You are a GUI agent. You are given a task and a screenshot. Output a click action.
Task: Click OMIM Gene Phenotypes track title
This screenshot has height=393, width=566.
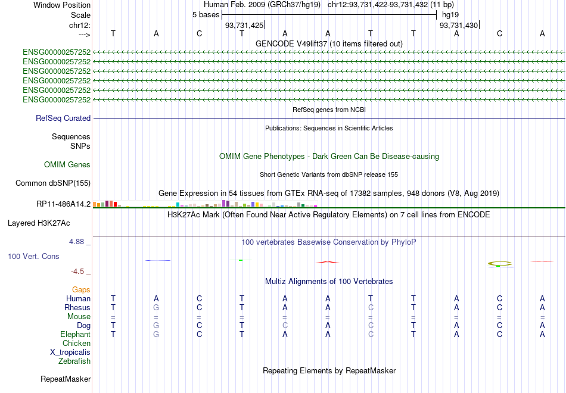coord(329,156)
